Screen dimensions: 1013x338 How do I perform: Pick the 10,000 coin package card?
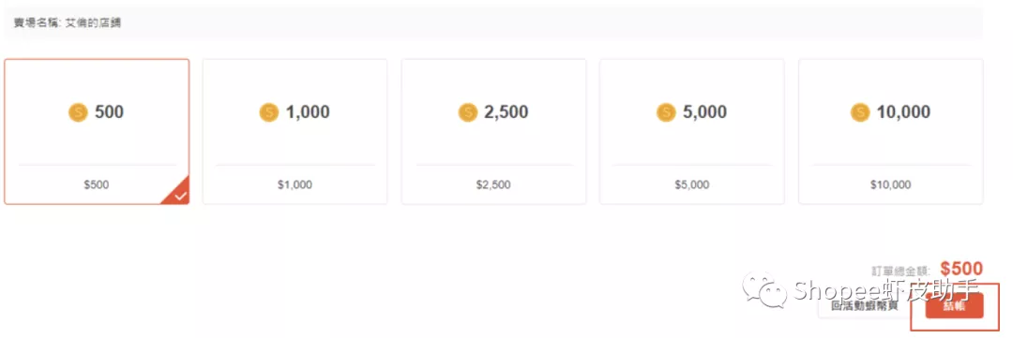tap(891, 132)
